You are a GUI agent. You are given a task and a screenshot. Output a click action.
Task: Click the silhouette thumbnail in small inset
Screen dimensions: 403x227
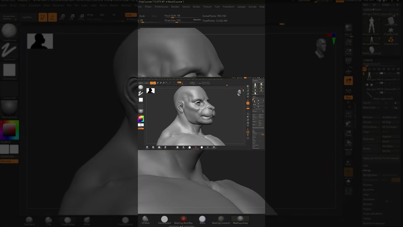click(x=150, y=91)
